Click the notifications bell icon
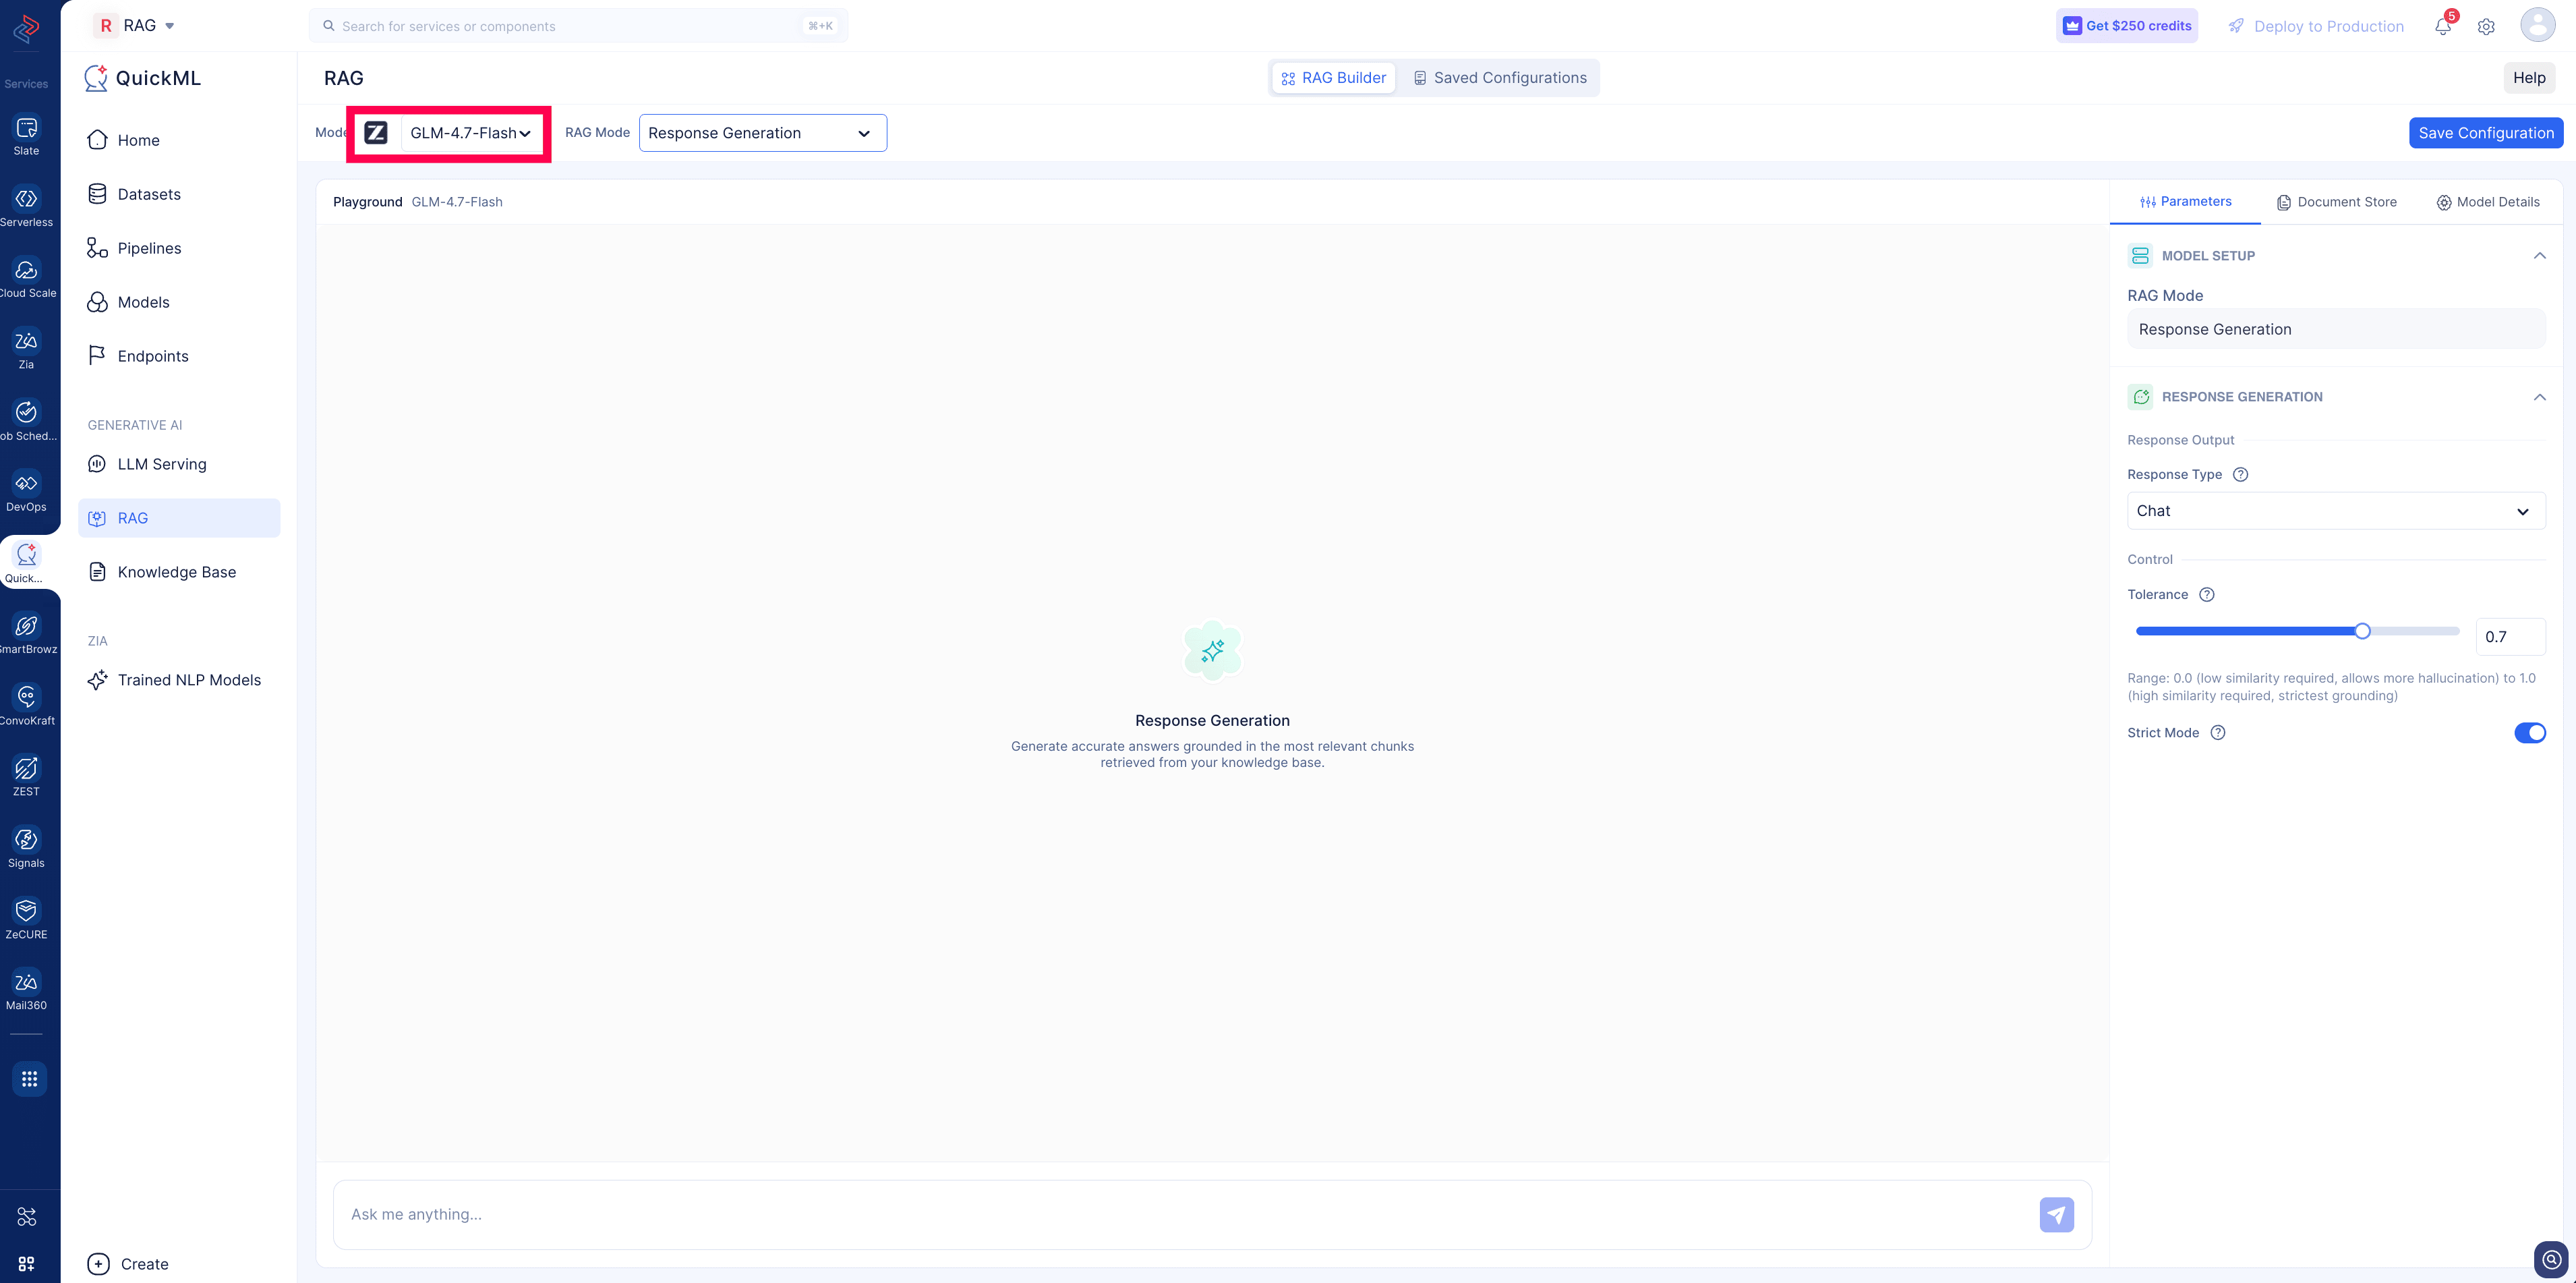Screen dimensions: 2576x1283 [2443, 26]
